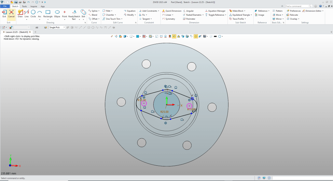Toggle the highlighted yellow arrow display button
Screen dimensions: 333x181
174,36
